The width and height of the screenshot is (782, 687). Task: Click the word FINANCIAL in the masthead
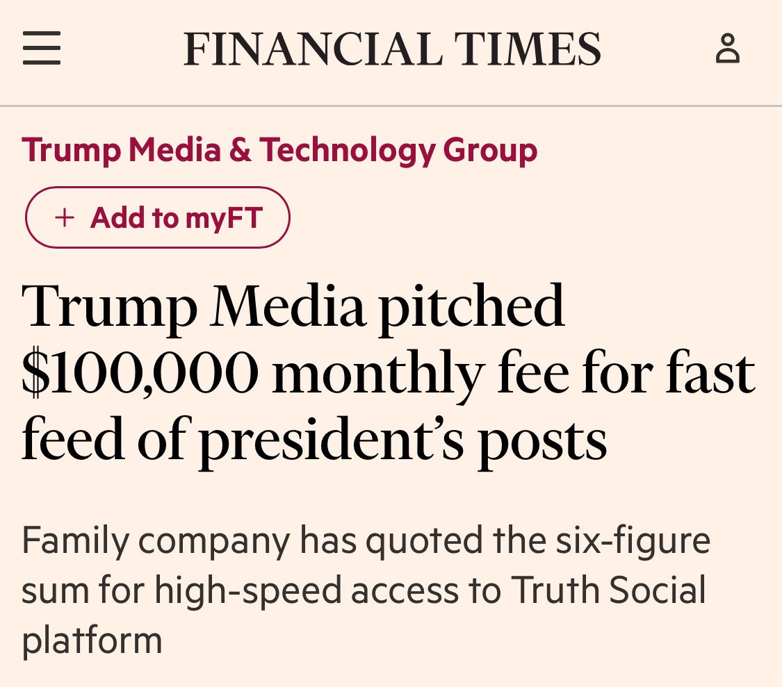point(313,49)
